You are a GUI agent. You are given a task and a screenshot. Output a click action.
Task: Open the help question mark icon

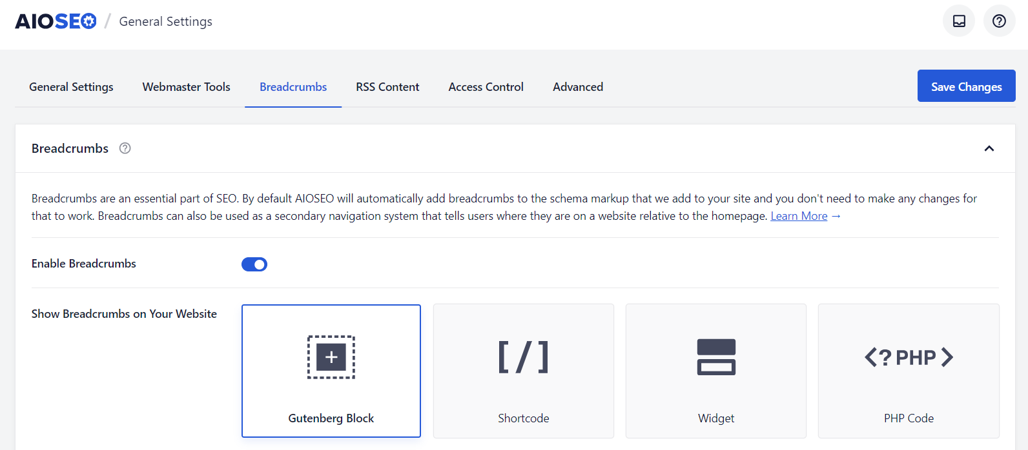click(999, 21)
